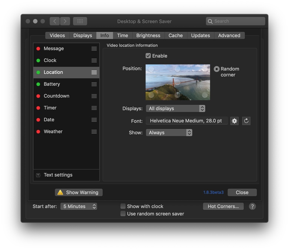Toggle the Enable checkbox

(x=148, y=56)
